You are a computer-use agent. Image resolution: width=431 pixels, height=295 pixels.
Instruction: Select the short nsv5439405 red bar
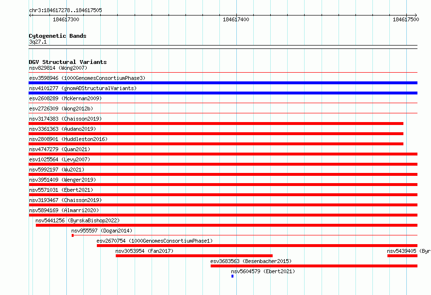(x=402, y=256)
